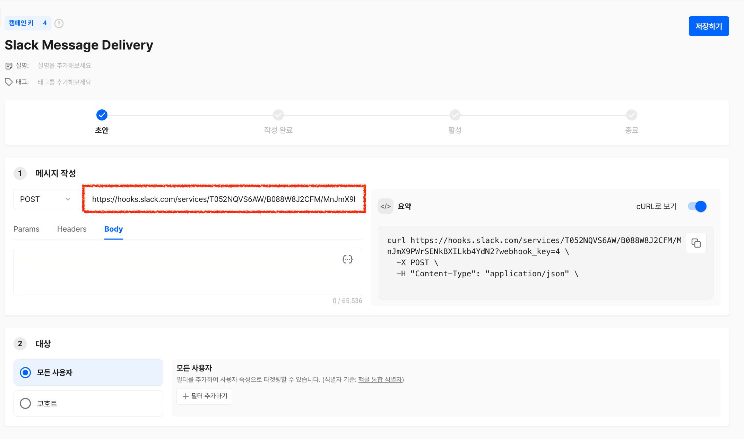Click the 작성 완료 step circle

click(x=278, y=115)
